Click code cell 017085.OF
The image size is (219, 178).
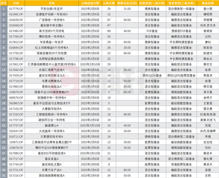[16, 31]
